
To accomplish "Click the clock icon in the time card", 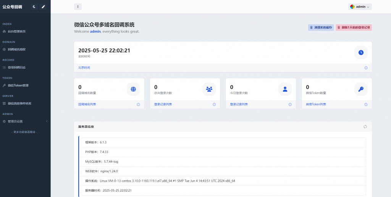I will pyautogui.click(x=361, y=53).
